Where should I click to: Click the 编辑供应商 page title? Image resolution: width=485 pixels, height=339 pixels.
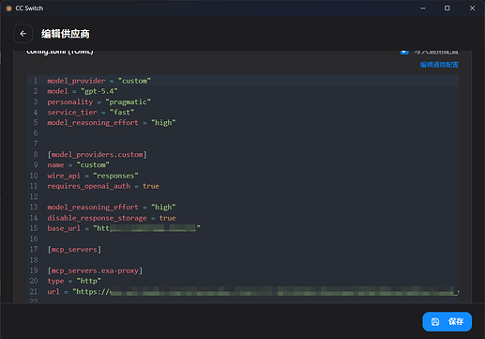point(66,34)
